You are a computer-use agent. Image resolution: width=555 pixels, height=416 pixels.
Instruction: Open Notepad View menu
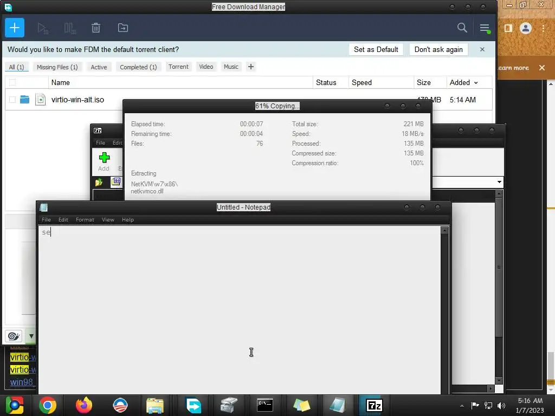pos(108,220)
